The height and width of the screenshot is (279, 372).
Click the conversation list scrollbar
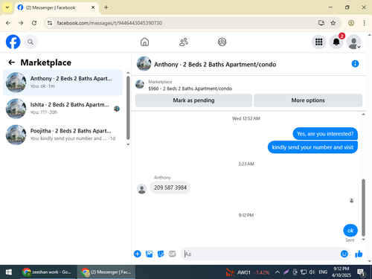click(x=128, y=108)
